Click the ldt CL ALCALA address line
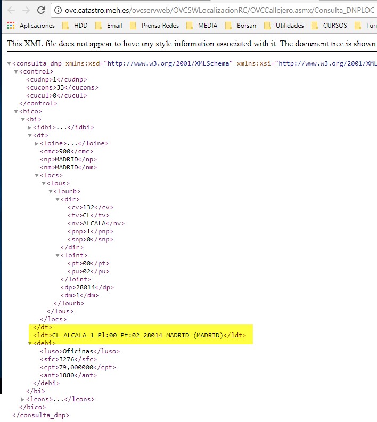This screenshot has width=377, height=422. click(x=140, y=335)
